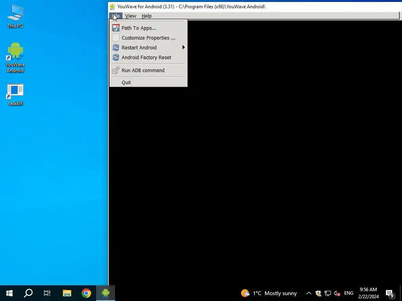Select Run ADB command
This screenshot has width=402, height=301.
tap(148, 70)
